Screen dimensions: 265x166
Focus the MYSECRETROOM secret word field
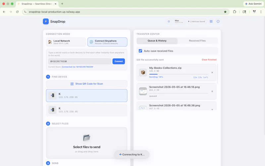[80, 61]
